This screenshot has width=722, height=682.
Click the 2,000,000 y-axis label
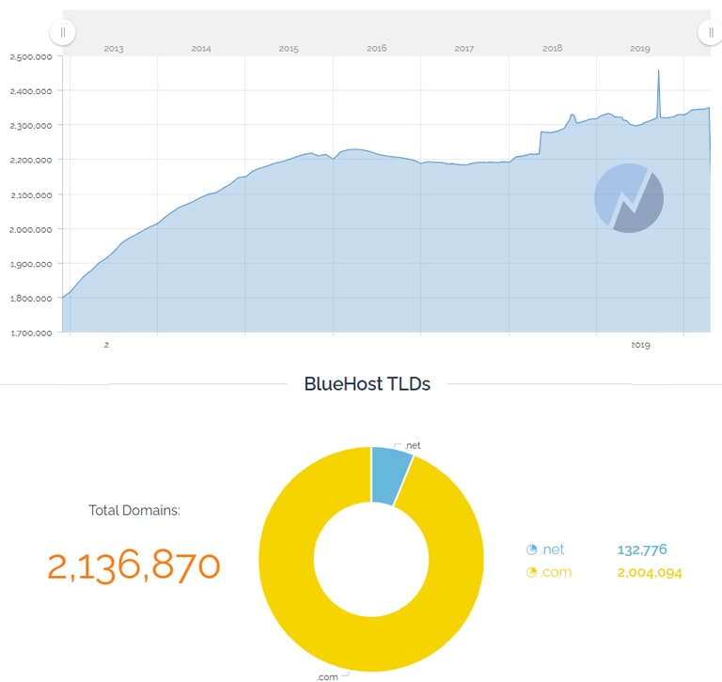31,229
